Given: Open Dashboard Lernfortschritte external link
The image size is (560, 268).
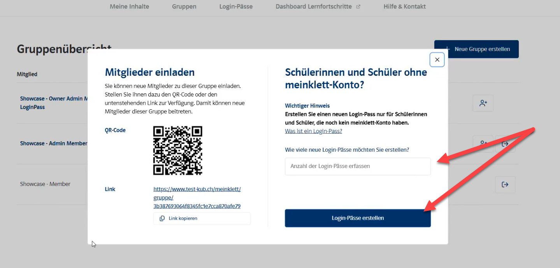Looking at the screenshot, I should tap(318, 7).
